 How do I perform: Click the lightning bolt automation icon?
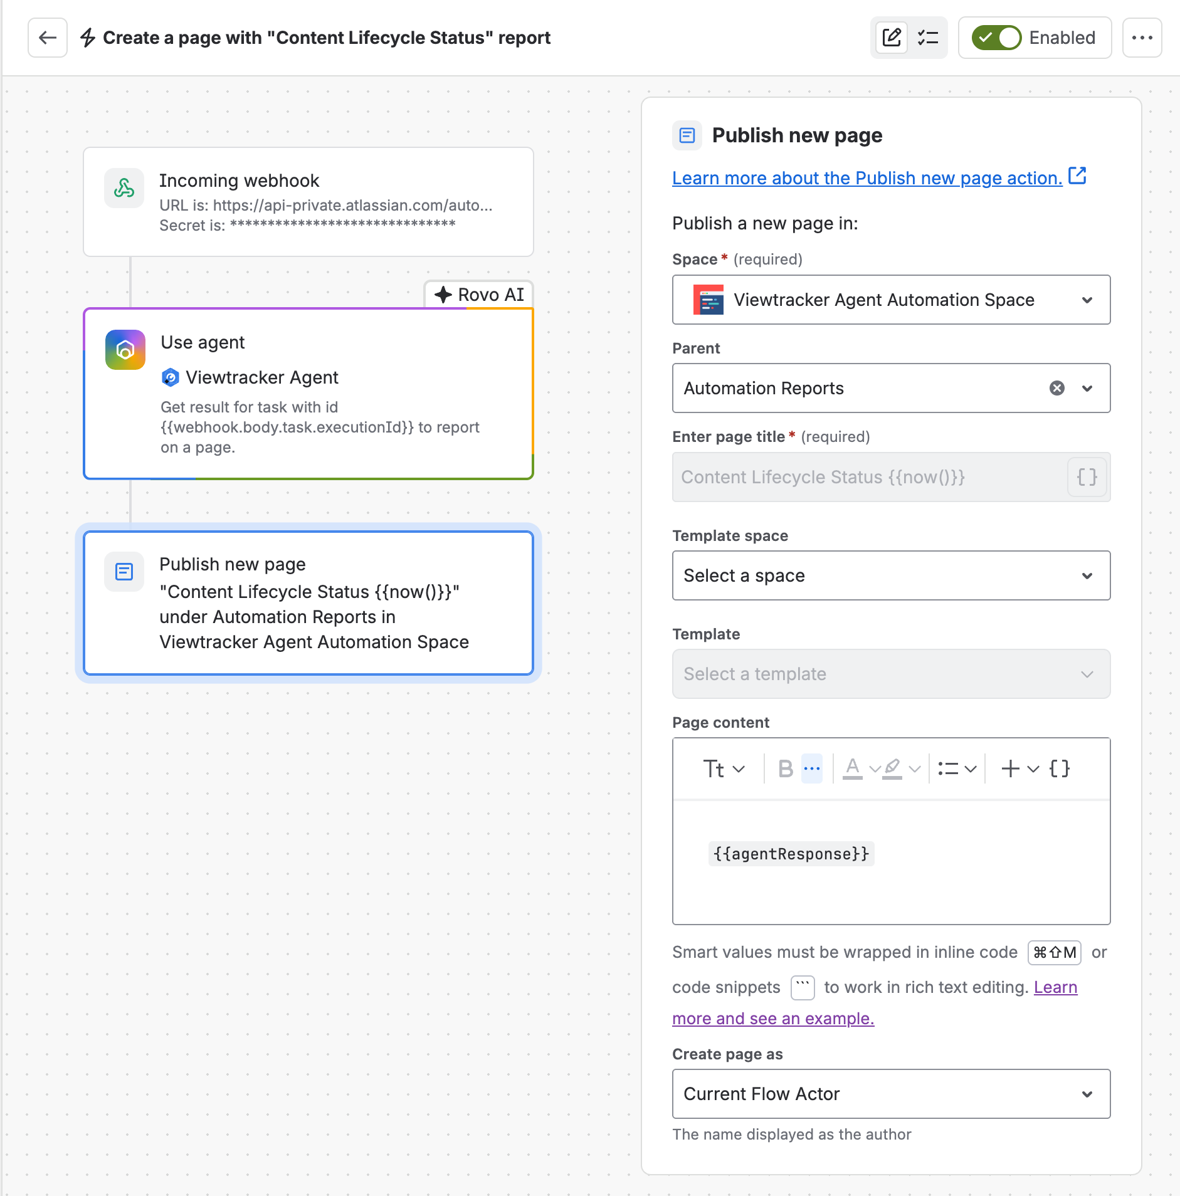click(x=88, y=38)
